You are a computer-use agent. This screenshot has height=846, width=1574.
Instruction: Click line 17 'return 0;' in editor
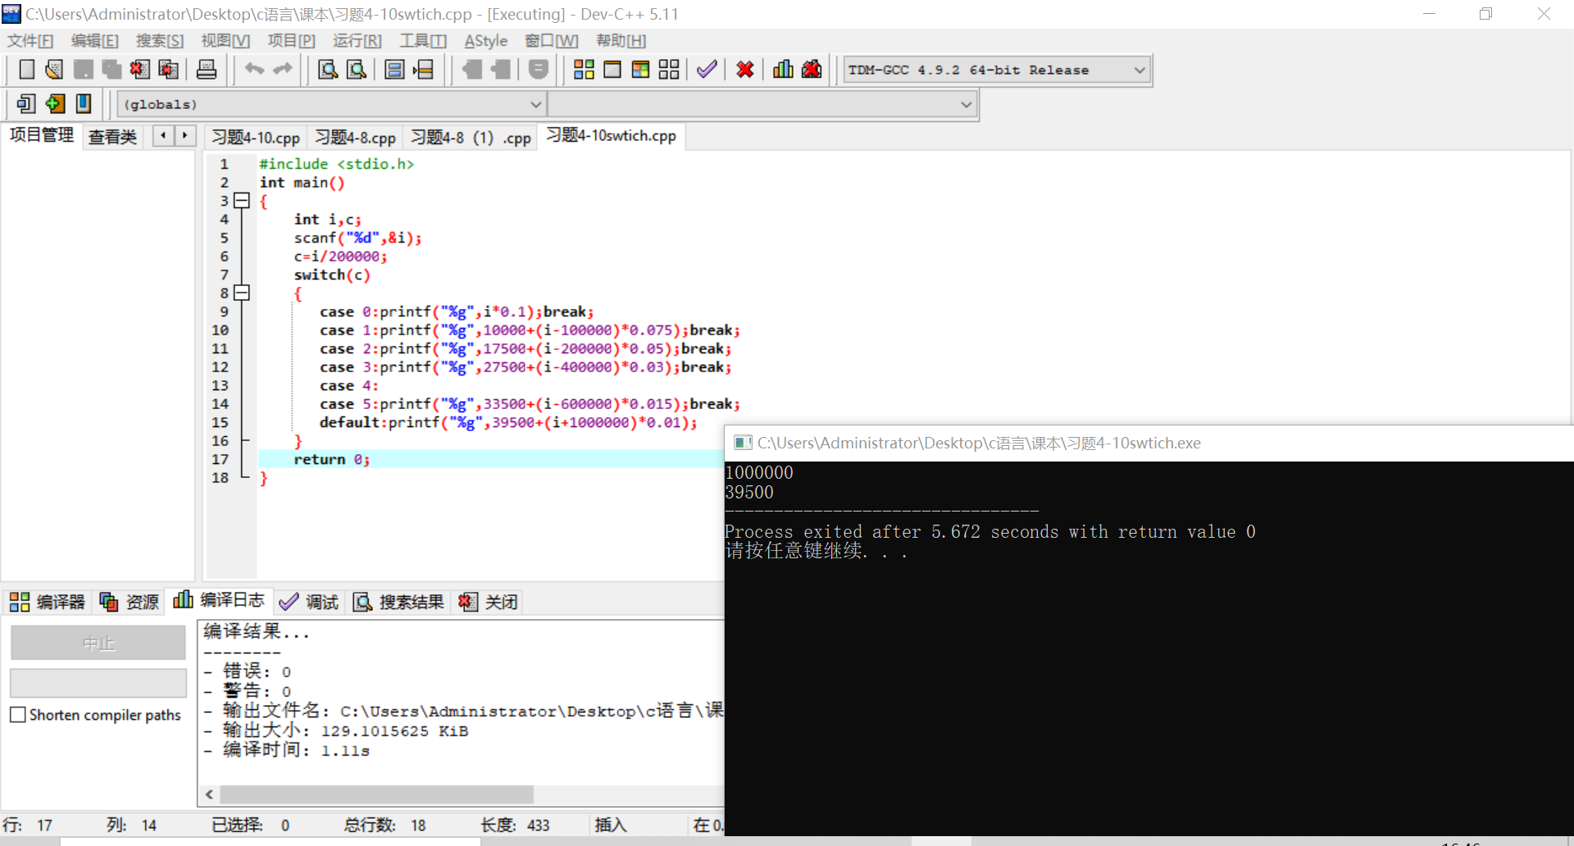(331, 460)
